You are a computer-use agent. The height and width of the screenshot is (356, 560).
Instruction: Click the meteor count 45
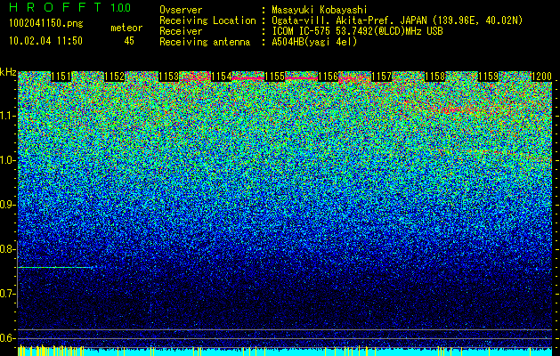point(129,41)
